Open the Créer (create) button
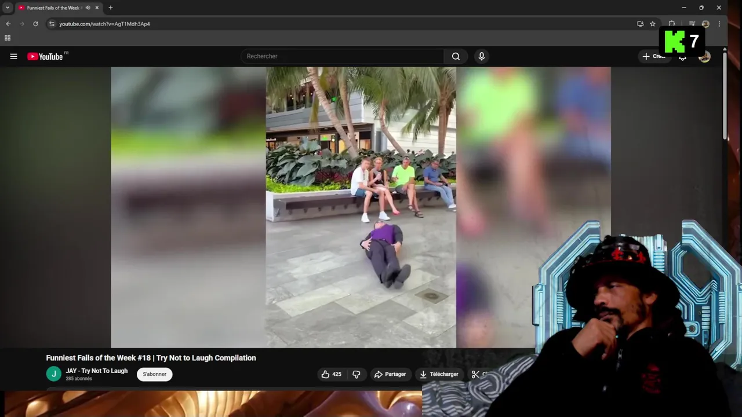742x417 pixels. pyautogui.click(x=654, y=56)
